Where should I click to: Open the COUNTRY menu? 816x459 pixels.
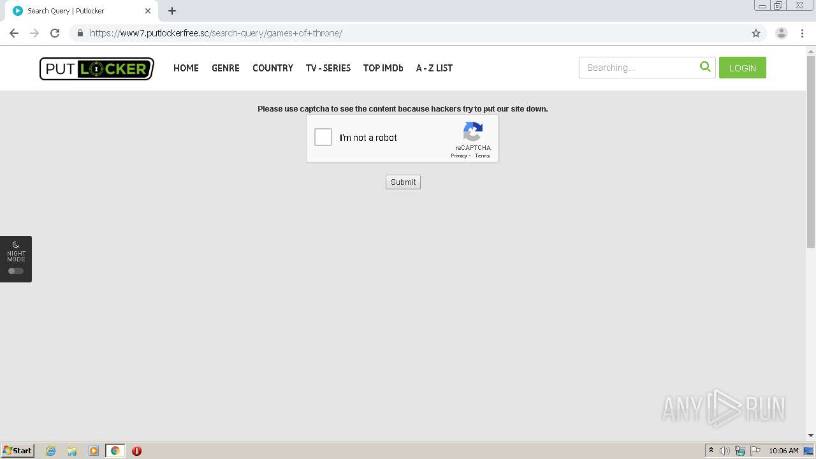pos(273,68)
